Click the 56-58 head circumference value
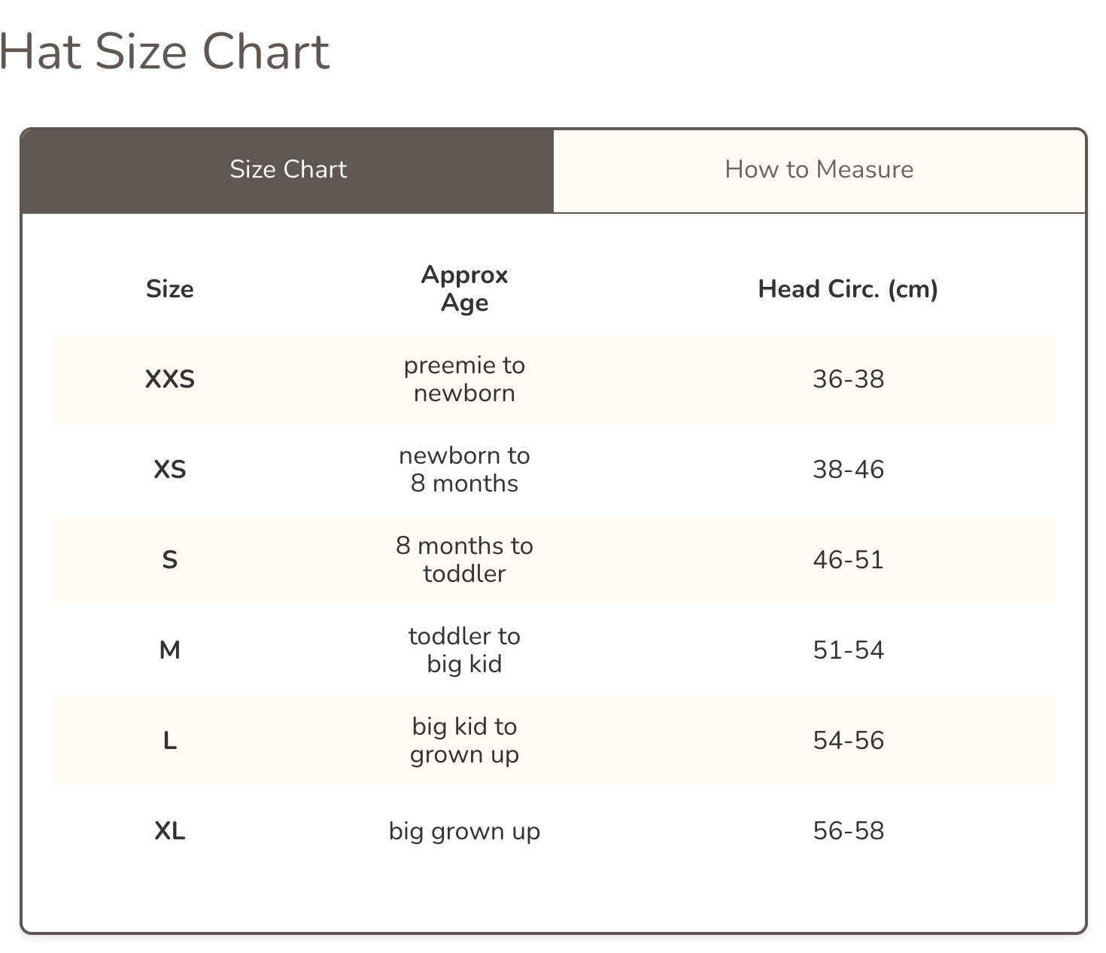Screen dimensions: 1106x953 pos(848,831)
